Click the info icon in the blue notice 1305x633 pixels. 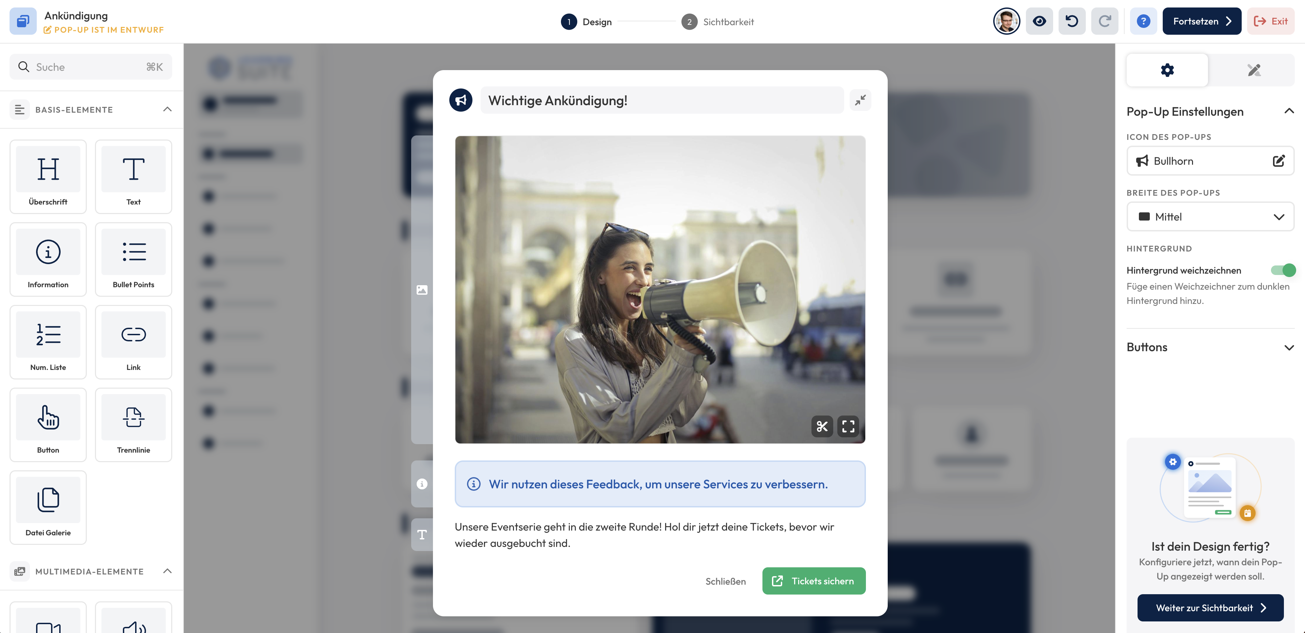[473, 484]
